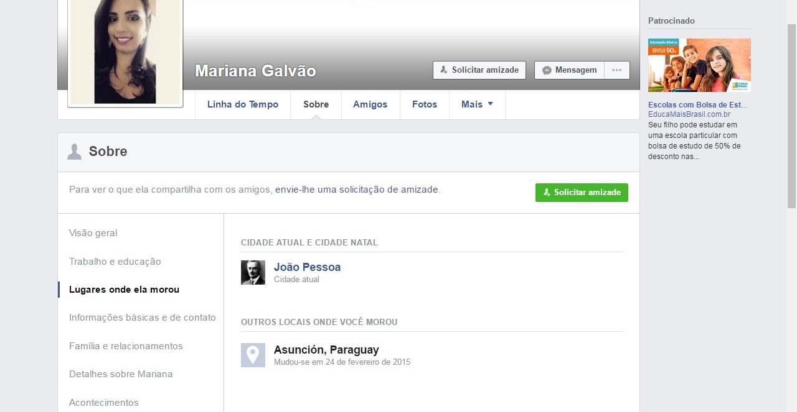The height and width of the screenshot is (412, 797).
Task: Click the three-dots more options button
Action: [x=616, y=70]
